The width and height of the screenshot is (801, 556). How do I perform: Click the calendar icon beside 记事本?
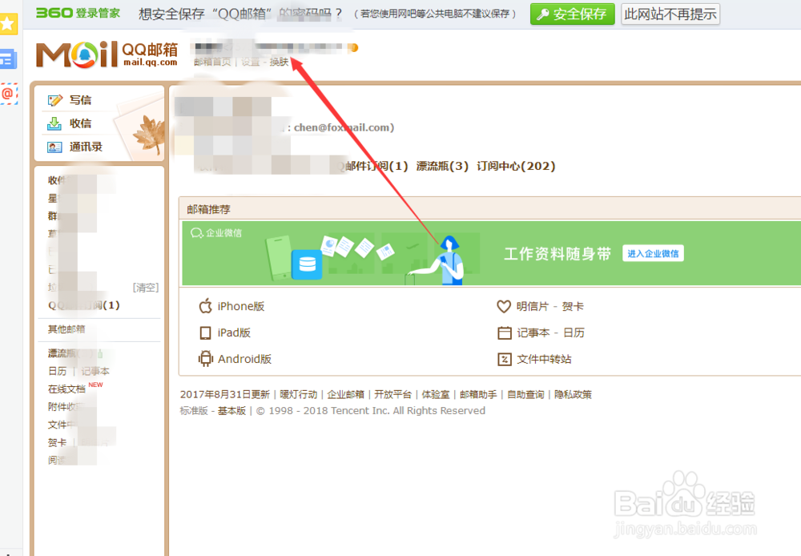pos(504,333)
